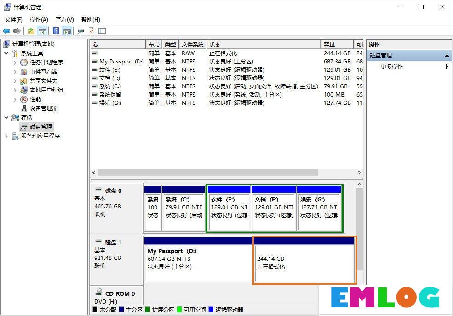Collapse the 磁盘管理 actions section arrow
This screenshot has width=453, height=316.
pyautogui.click(x=447, y=56)
